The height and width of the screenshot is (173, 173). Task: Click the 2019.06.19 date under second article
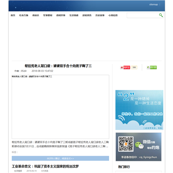(32, 171)
